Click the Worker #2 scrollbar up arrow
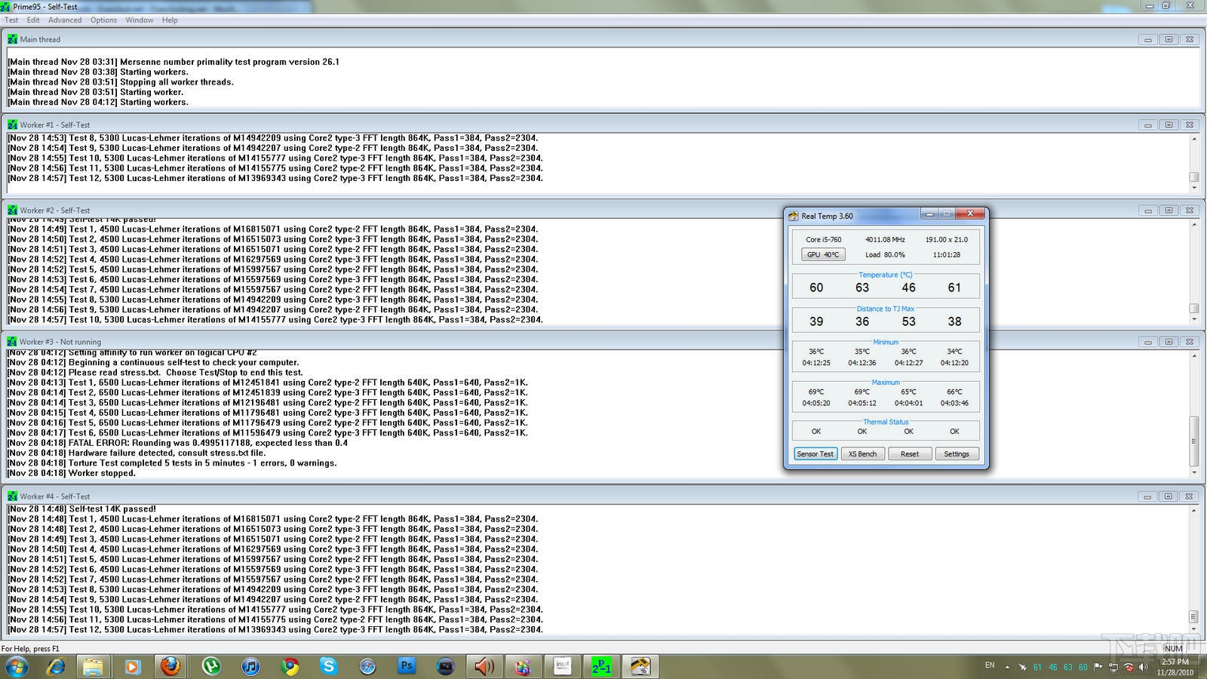 pyautogui.click(x=1193, y=225)
